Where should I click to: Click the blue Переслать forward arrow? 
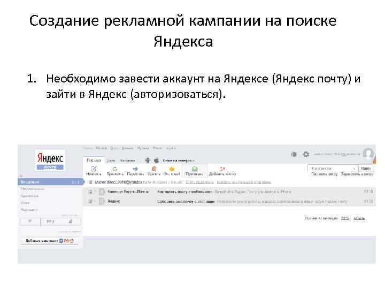(135, 169)
